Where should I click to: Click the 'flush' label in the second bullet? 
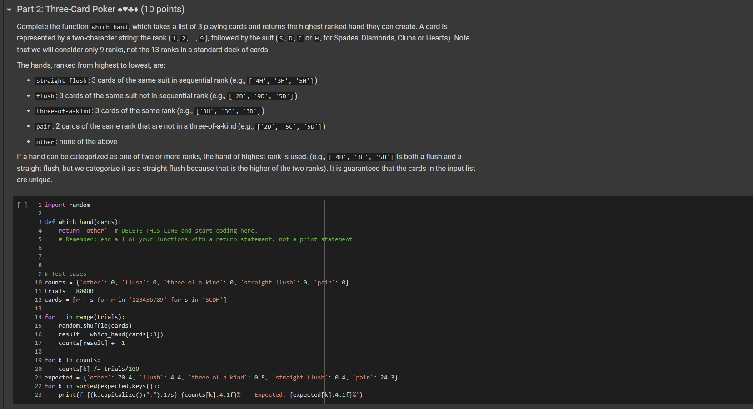[x=45, y=96]
